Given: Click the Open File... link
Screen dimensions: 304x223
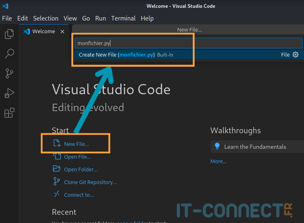Looking at the screenshot, I should (x=77, y=157).
